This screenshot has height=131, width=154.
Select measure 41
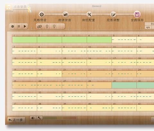pos(124,108)
